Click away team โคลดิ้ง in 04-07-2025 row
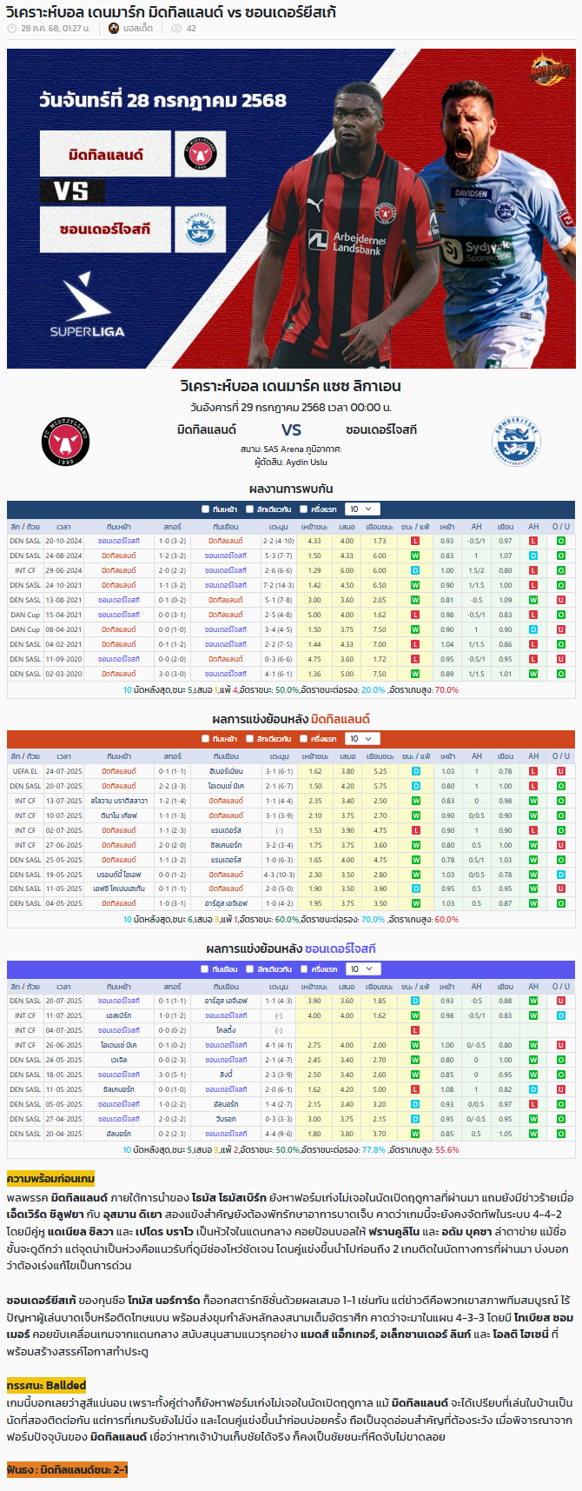Image resolution: width=582 pixels, height=1491 pixels. click(226, 1030)
